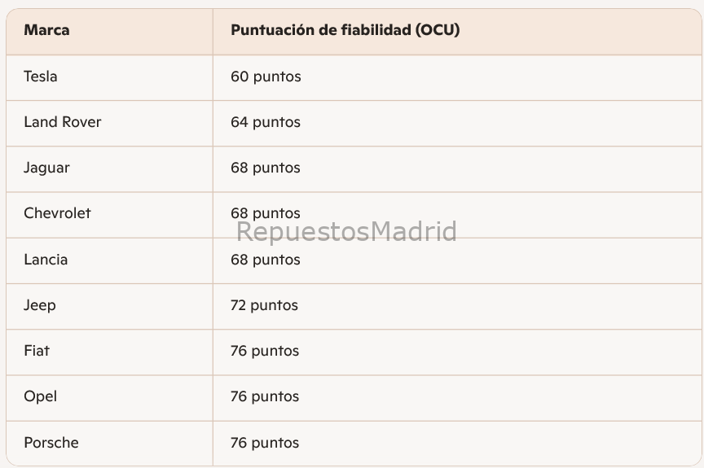Click the Puntuación de fiabilidad (OCU) header
The width and height of the screenshot is (704, 468).
tap(345, 31)
